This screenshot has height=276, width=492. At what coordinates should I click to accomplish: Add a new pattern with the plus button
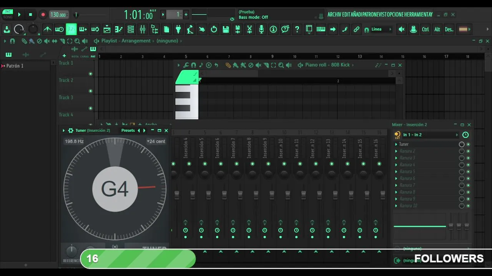186,15
